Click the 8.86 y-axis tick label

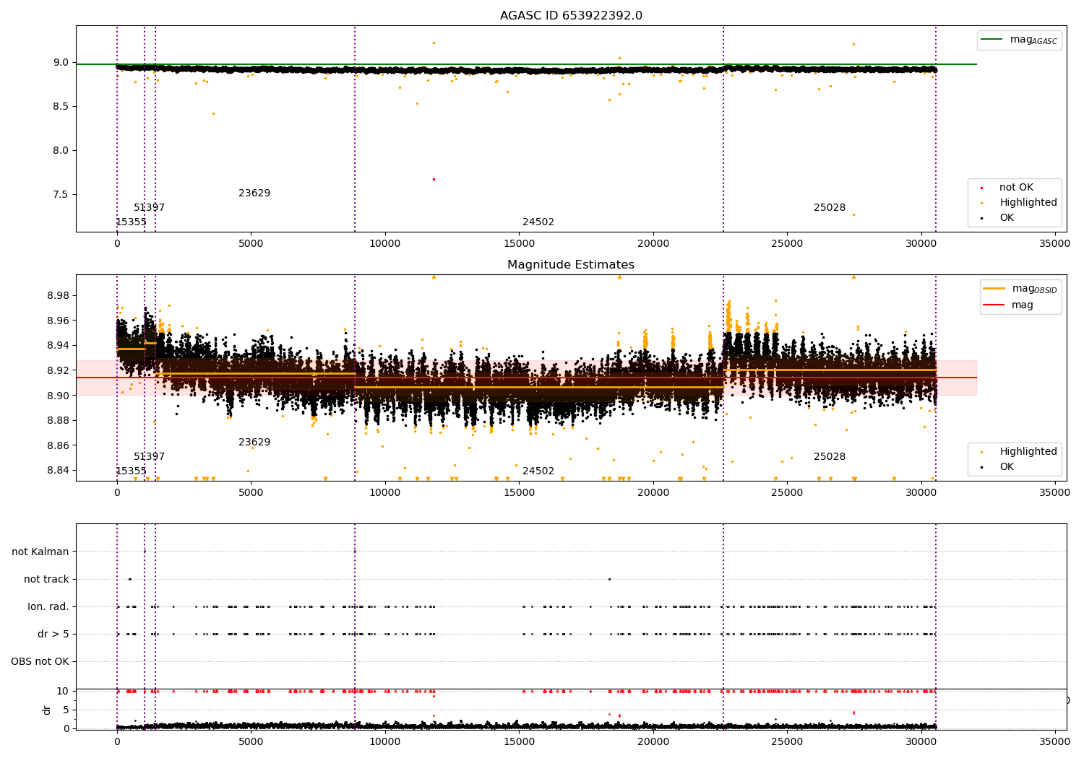tap(58, 446)
